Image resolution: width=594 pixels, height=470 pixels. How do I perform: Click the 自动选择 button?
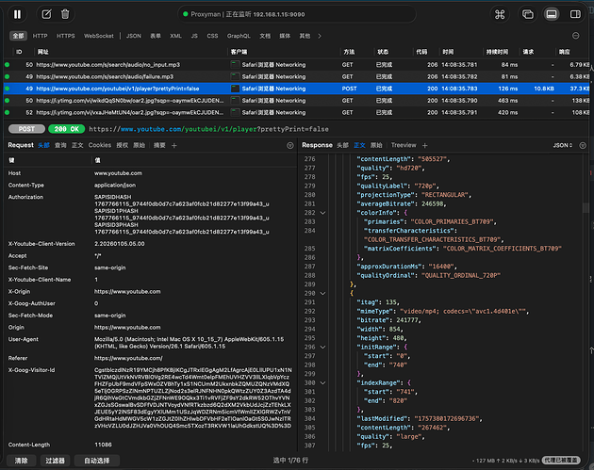click(x=96, y=461)
